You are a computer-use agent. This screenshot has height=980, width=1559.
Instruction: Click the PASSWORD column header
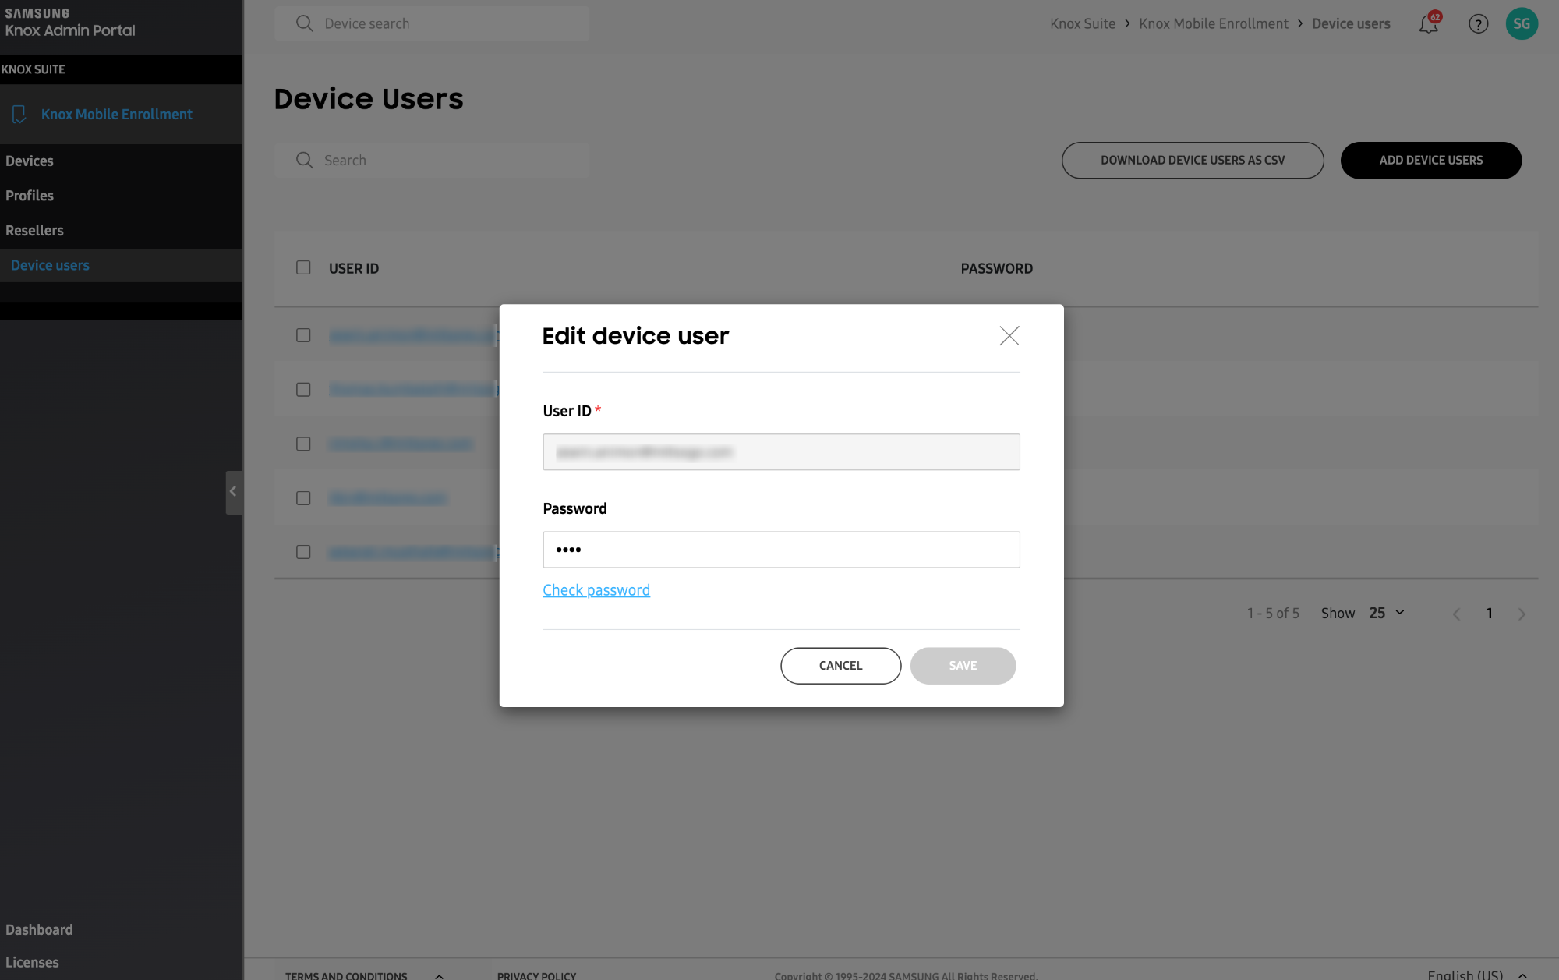tap(996, 268)
